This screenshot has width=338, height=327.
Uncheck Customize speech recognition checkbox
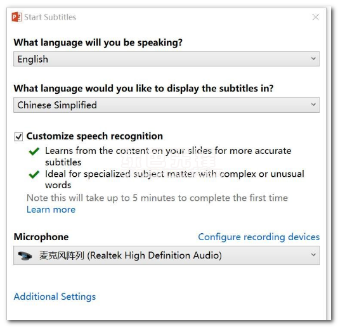(18, 137)
